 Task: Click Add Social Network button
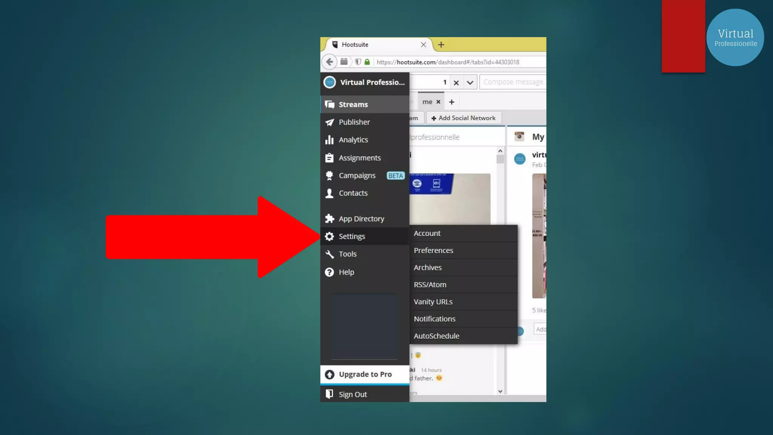(463, 118)
